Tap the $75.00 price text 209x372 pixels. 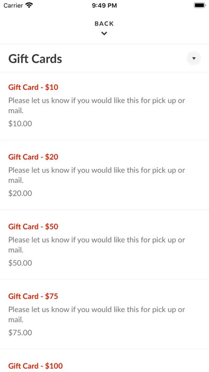tap(20, 332)
